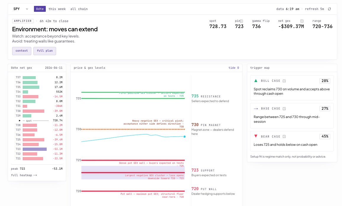Click the date 2026-06-11
The width and height of the screenshot is (342, 206).
[x=54, y=68]
